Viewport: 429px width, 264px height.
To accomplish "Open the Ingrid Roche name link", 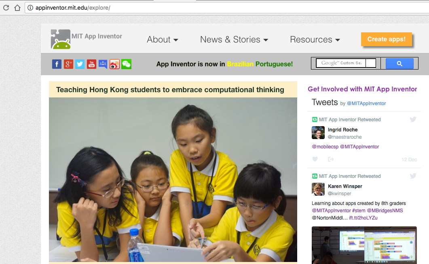I will (x=343, y=130).
